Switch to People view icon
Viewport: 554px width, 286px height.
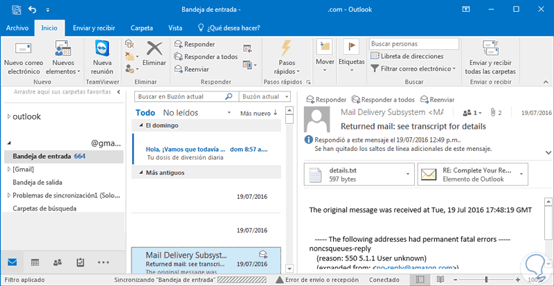[57, 262]
